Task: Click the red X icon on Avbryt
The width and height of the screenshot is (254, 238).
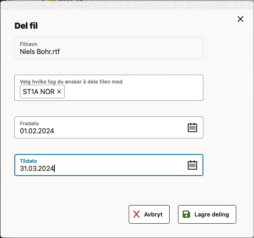Action: [x=137, y=214]
